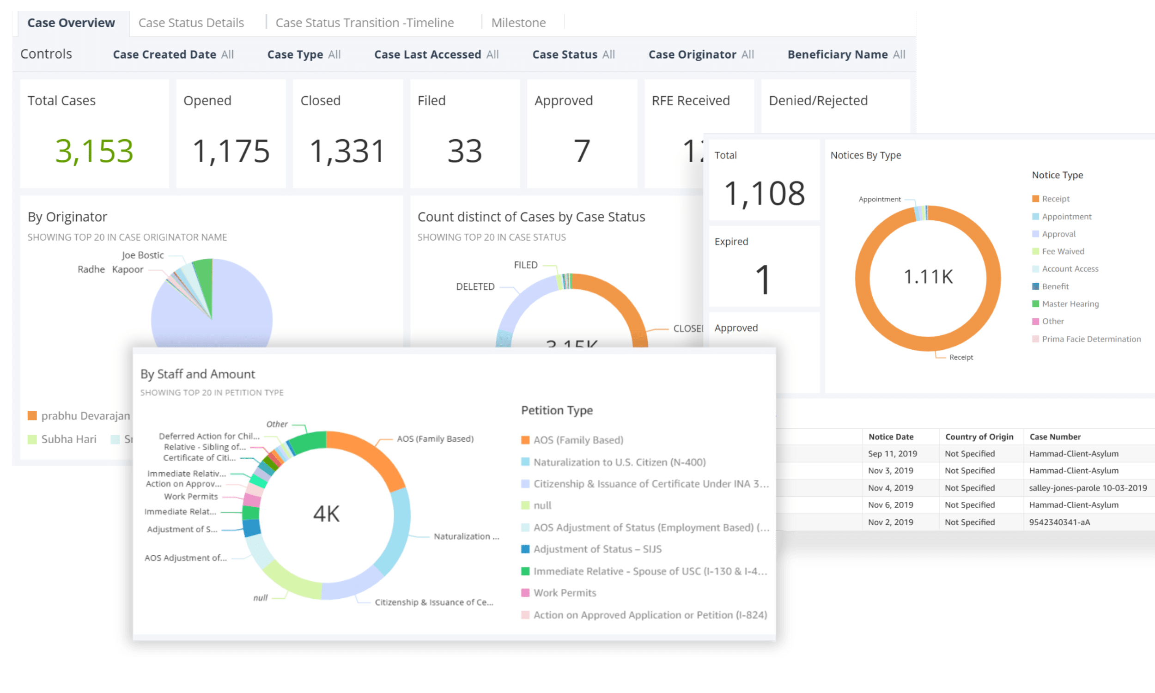
Task: Click the orange Receipt legend swatch
Action: 1035,199
